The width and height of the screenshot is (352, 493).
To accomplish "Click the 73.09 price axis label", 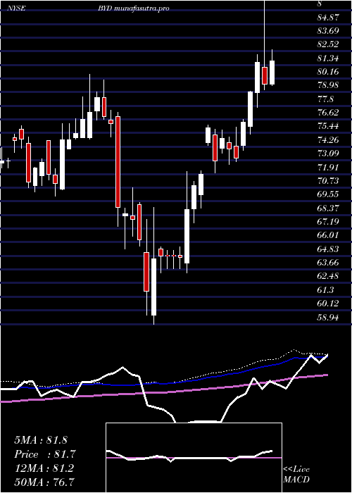I will point(328,154).
